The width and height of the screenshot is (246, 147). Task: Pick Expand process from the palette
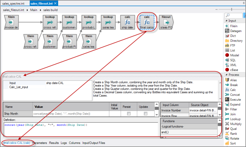coord(233,104)
